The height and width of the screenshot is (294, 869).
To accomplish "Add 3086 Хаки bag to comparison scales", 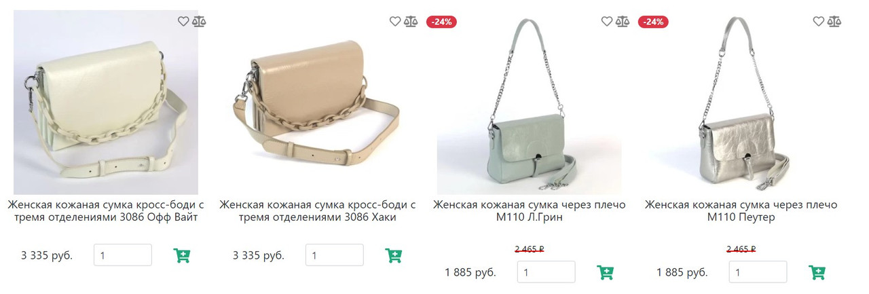I will tap(411, 21).
